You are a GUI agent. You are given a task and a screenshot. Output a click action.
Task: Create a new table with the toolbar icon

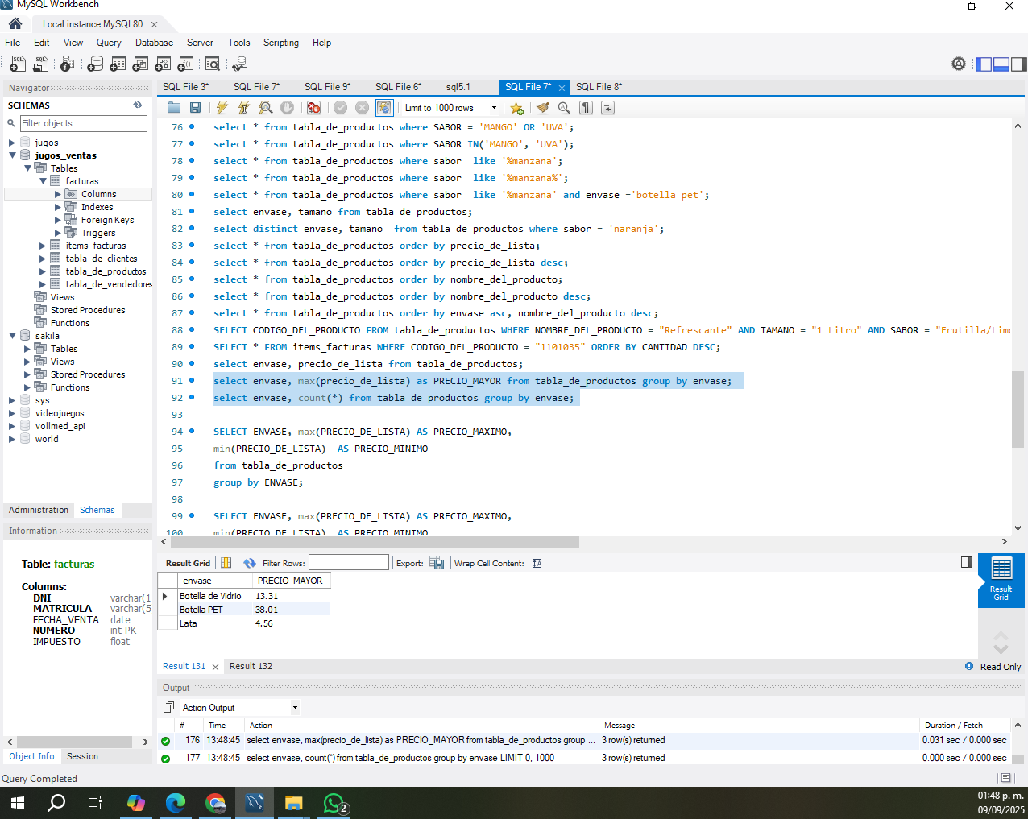pos(118,64)
